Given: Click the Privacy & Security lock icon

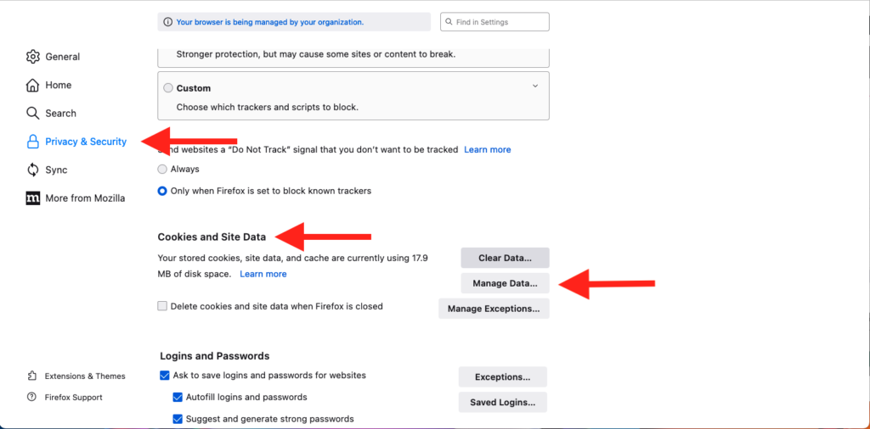Looking at the screenshot, I should (x=33, y=142).
